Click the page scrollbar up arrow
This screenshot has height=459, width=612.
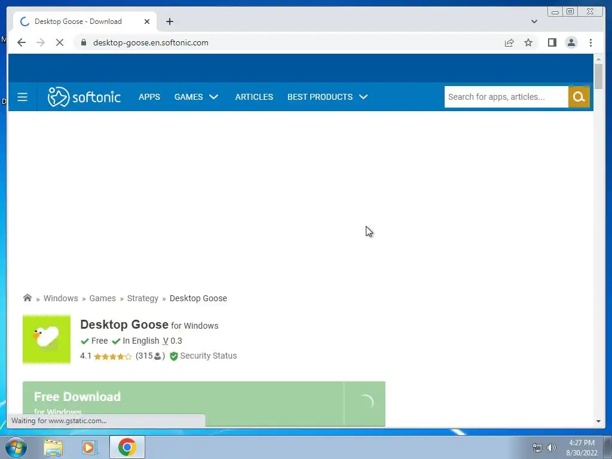598,59
